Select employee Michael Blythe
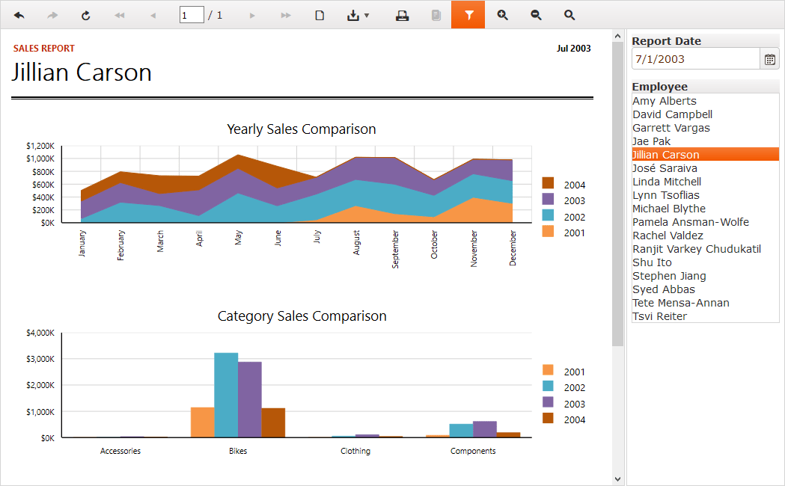The width and height of the screenshot is (785, 486). 706,209
